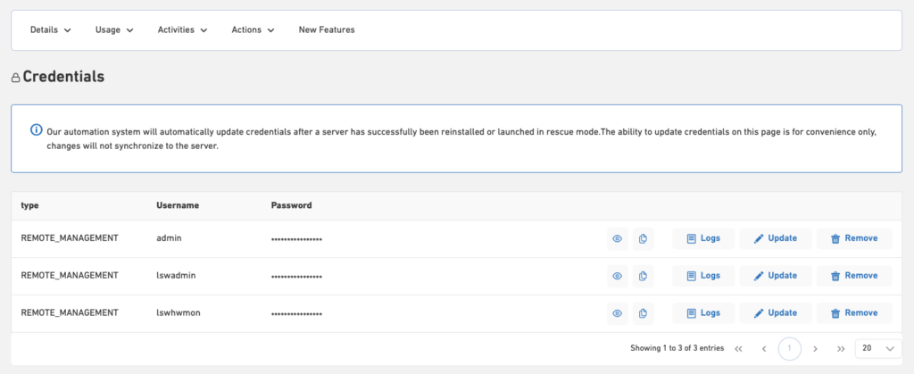
Task: Click the info icon in notice banner
Action: [x=37, y=130]
